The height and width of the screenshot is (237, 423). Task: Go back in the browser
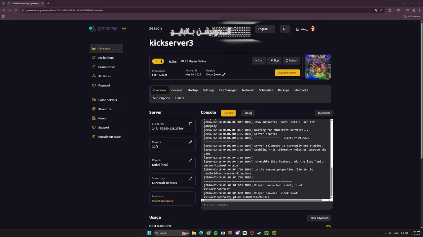[x=4, y=10]
